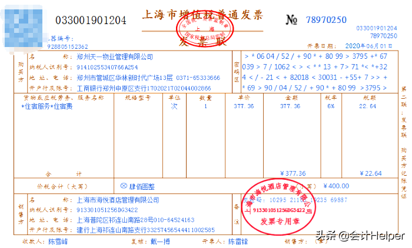
Task: Click the check code 10295 21100 19235 69887
Action: click(x=308, y=200)
